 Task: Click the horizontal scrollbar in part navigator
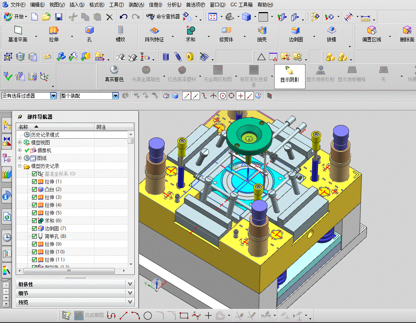click(x=68, y=271)
